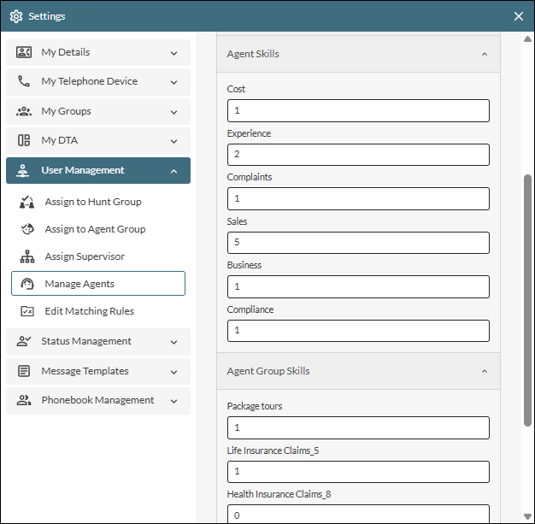This screenshot has width=535, height=524.
Task: Select Edit Matching Rules
Action: pyautogui.click(x=89, y=311)
